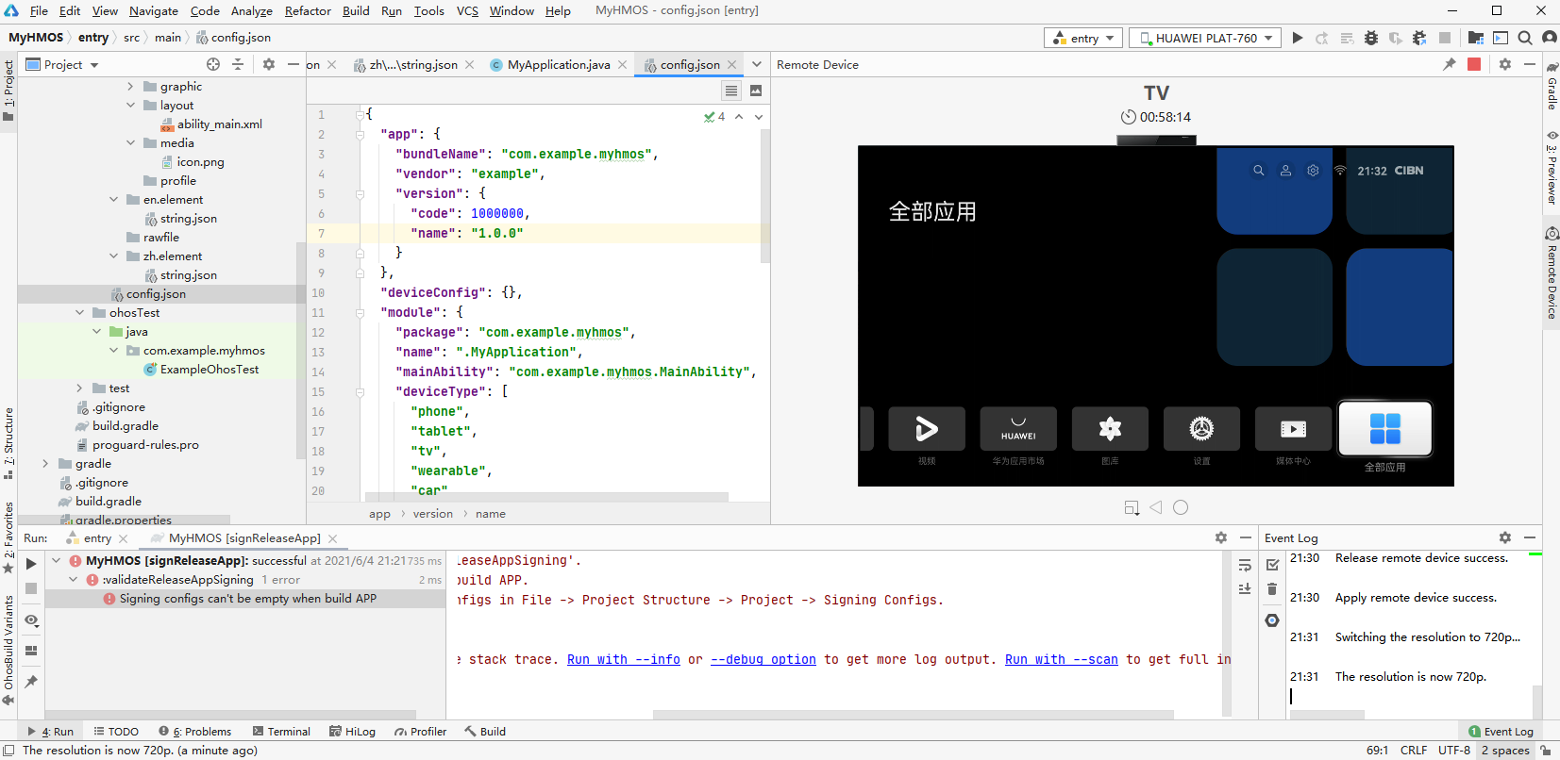The image size is (1560, 760).
Task: Stop the remote device with red square
Action: point(1474,64)
